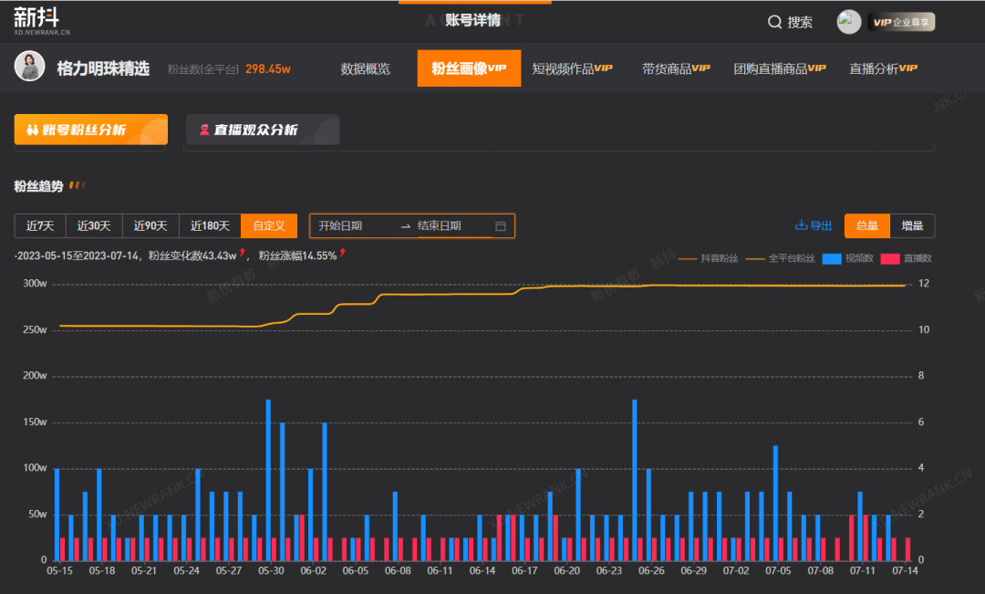Click the 格力明珠精选 account avatar
The height and width of the screenshot is (594, 985).
[x=30, y=67]
